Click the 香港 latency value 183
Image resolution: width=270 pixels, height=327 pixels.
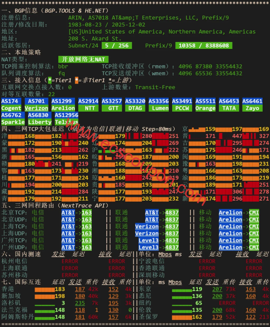pyautogui.click(x=60, y=289)
